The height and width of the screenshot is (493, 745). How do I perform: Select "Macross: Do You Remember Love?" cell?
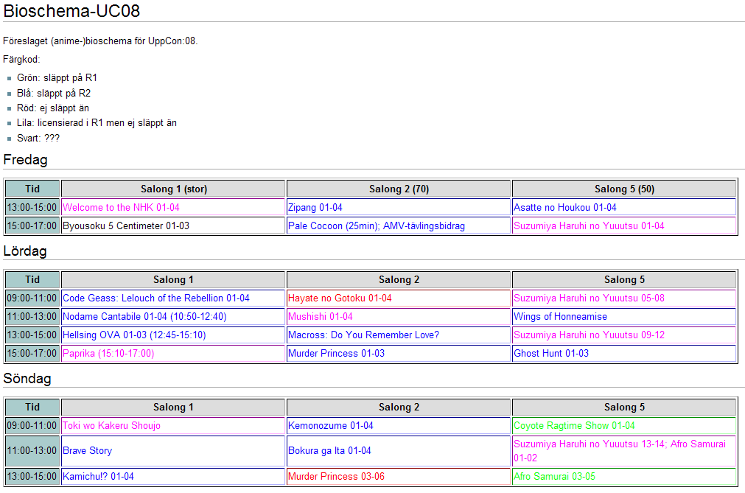click(x=399, y=335)
